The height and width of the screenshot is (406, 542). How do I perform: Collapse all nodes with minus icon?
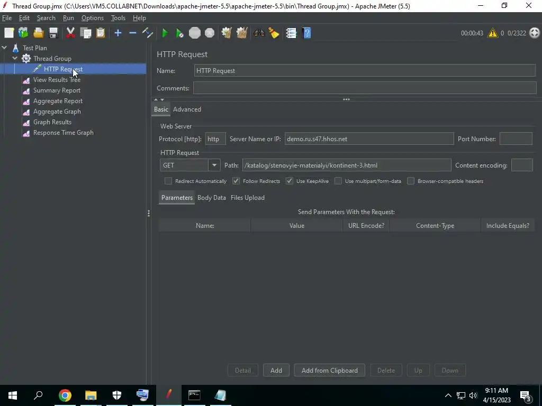(x=133, y=33)
